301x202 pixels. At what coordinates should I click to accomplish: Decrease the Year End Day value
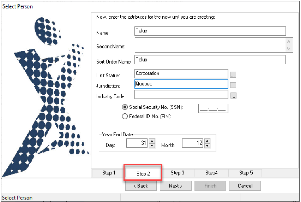tap(152, 146)
